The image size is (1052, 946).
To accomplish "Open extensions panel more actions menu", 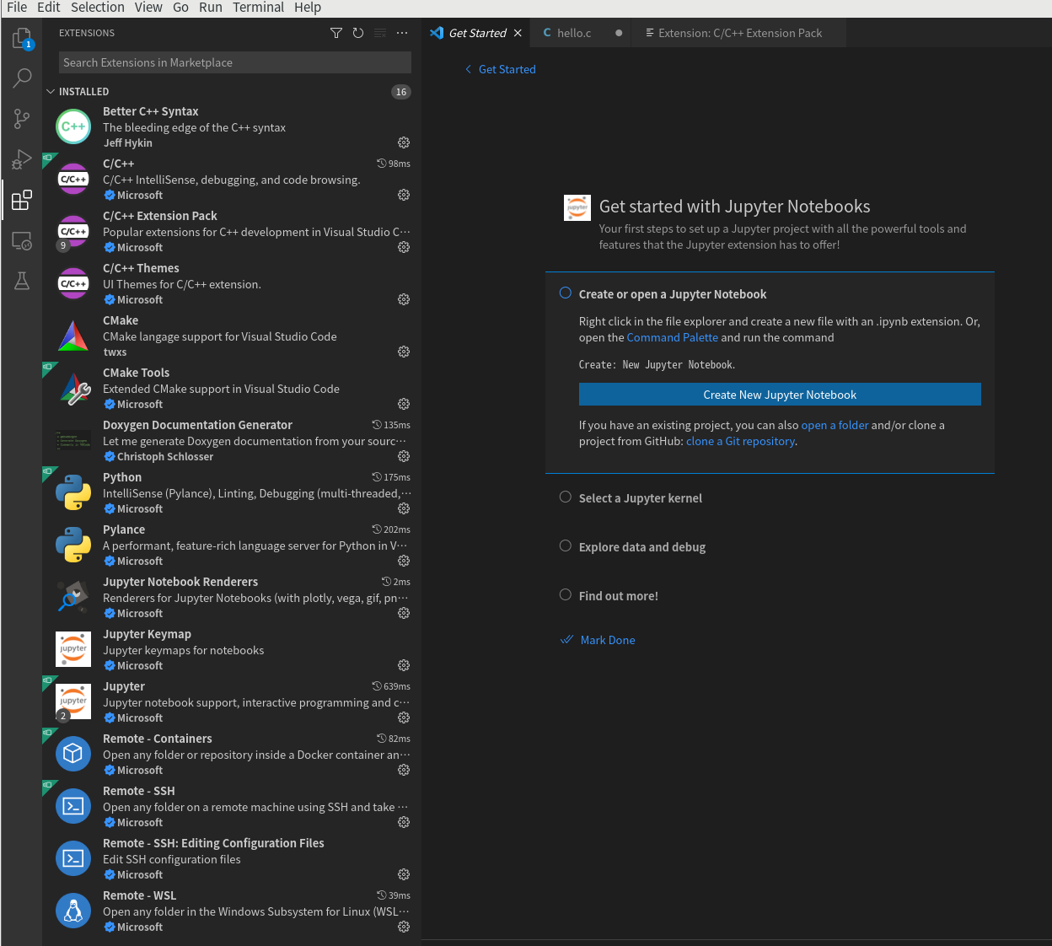I will point(402,33).
